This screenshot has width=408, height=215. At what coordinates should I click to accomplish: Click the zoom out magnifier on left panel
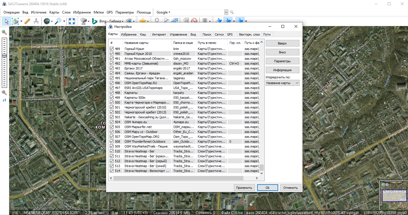click(x=4, y=92)
